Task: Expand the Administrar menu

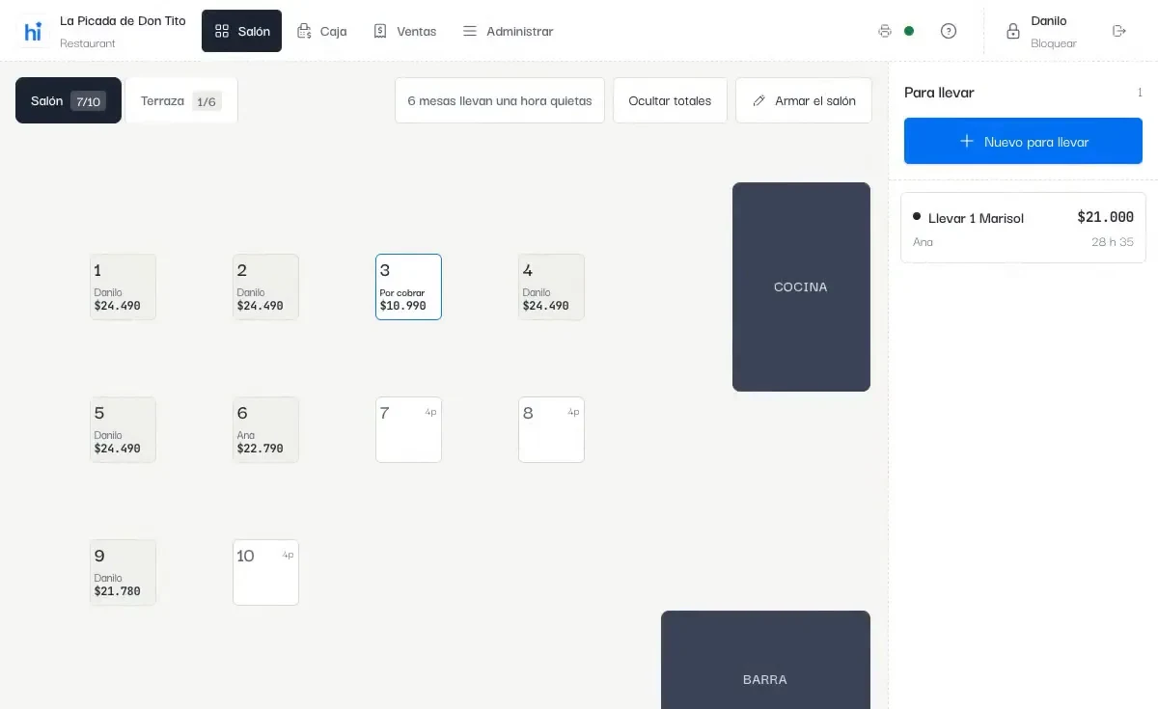Action: 509,31
